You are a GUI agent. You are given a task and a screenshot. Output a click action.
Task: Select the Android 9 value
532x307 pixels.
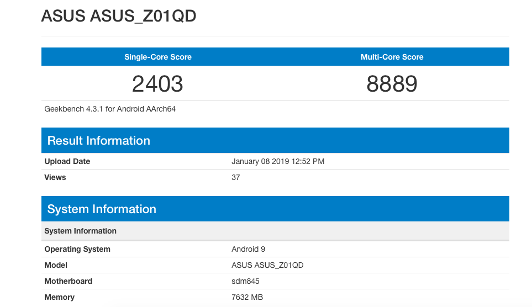[248, 249]
